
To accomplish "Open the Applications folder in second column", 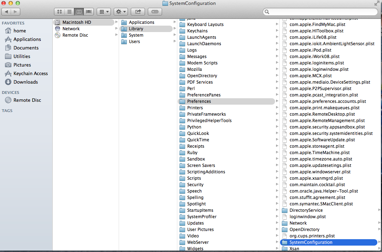I will pos(146,22).
